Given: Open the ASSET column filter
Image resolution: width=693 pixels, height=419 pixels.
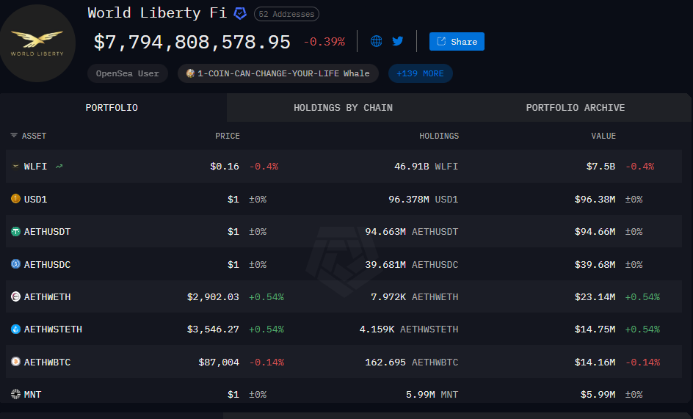Looking at the screenshot, I should pos(14,136).
